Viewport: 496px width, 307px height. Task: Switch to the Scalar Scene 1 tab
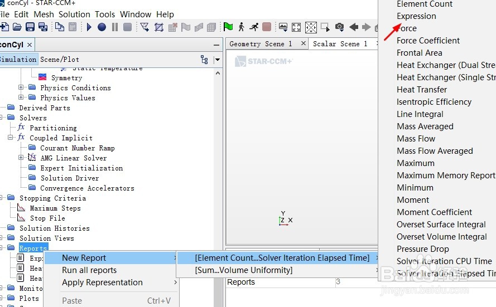click(340, 44)
